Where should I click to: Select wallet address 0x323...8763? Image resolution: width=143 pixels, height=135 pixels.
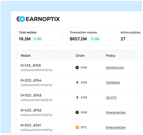[31, 95]
